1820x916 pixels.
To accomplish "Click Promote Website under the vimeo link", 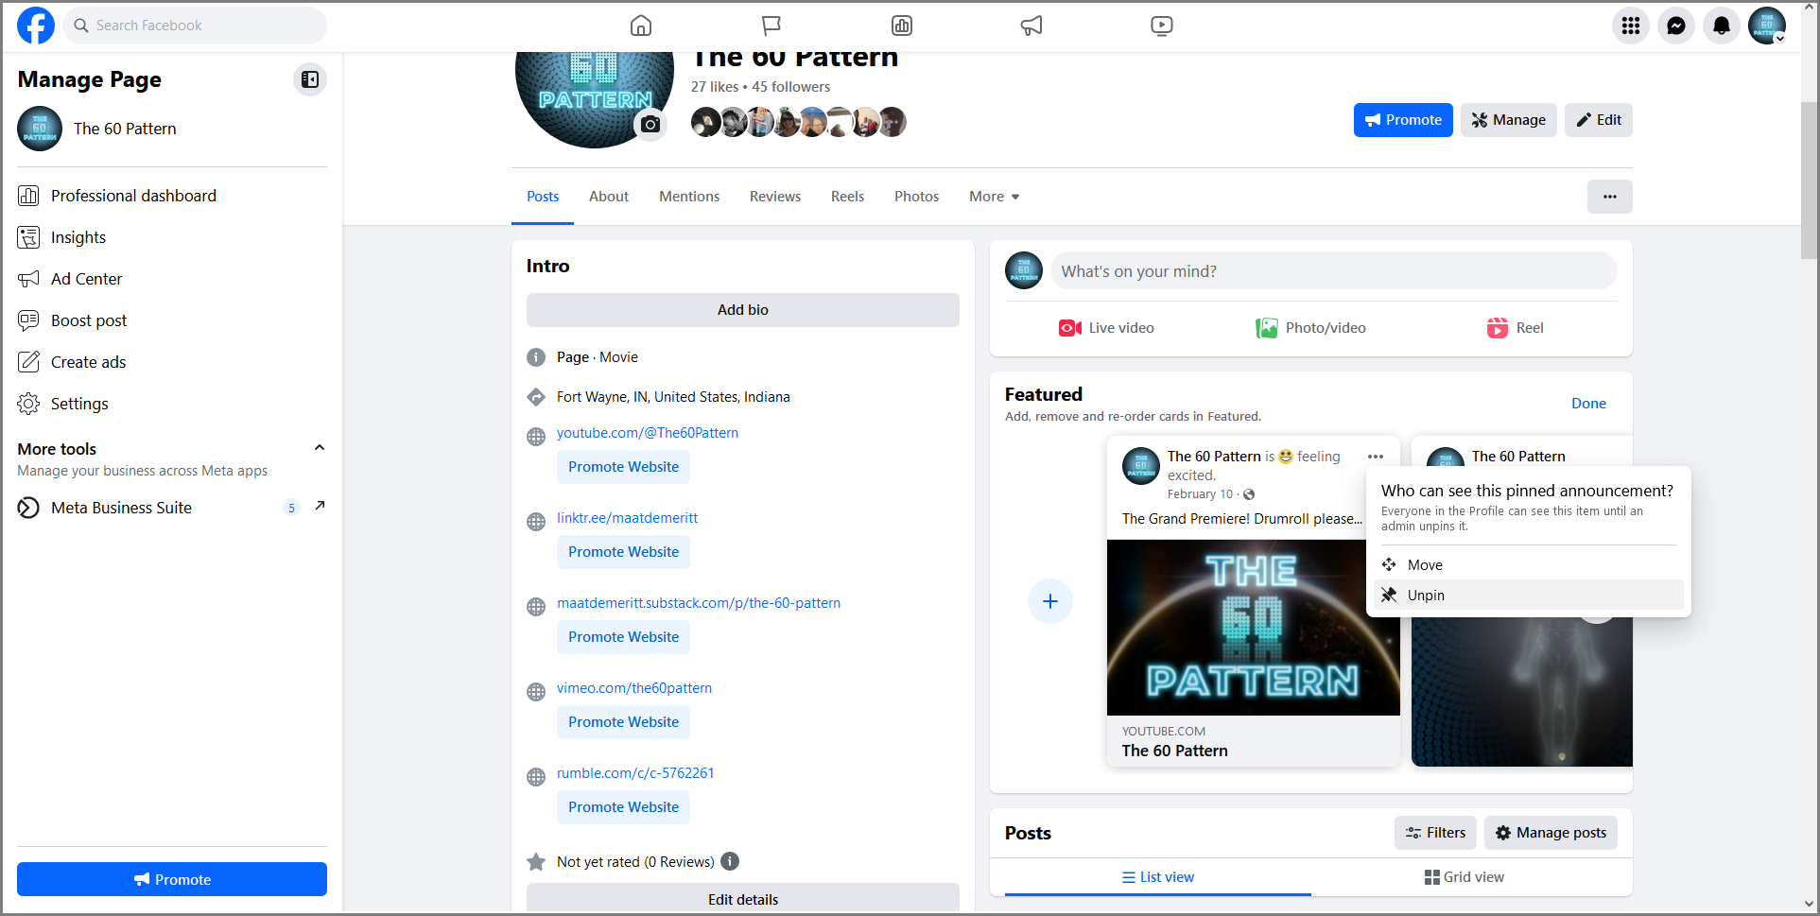I will [624, 722].
